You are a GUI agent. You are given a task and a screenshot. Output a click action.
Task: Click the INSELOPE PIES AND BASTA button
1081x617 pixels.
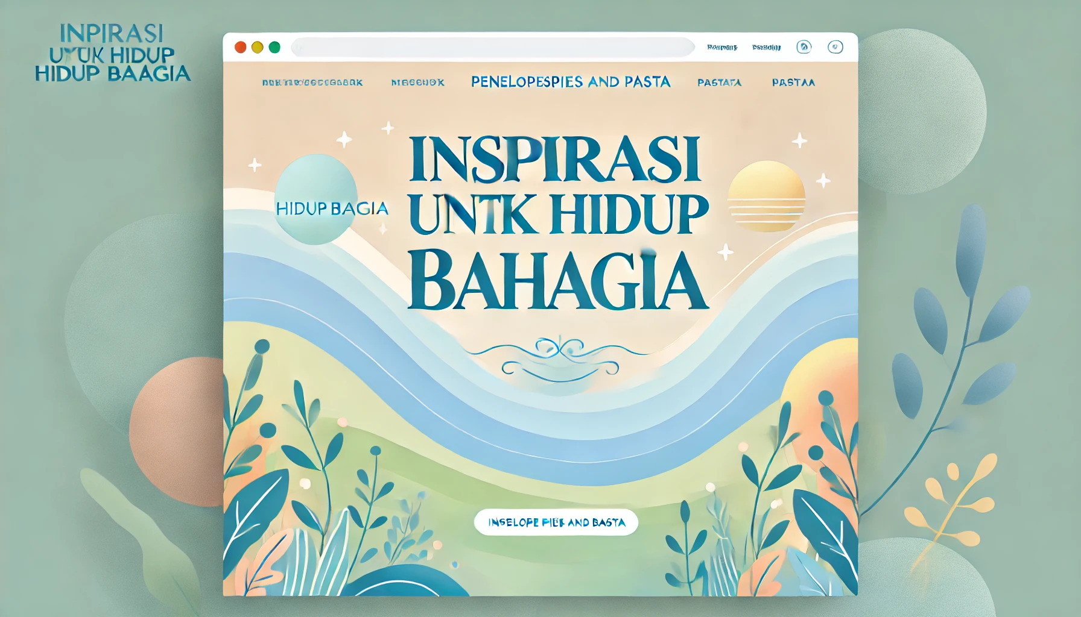tap(556, 522)
